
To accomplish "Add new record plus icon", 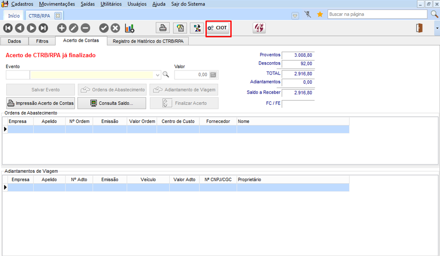I will (x=62, y=28).
